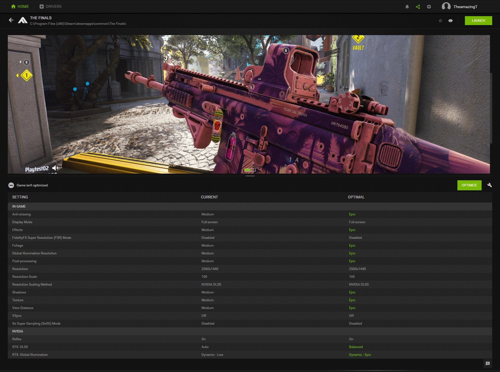This screenshot has height=372, width=500.
Task: Click the Anti-aliasing setting row
Action: [250, 214]
